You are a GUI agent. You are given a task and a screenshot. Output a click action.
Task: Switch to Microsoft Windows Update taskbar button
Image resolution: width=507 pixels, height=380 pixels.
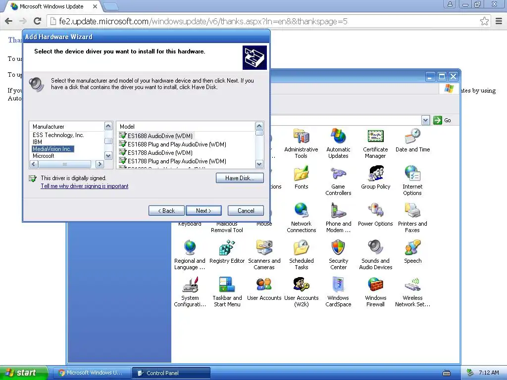(92, 373)
